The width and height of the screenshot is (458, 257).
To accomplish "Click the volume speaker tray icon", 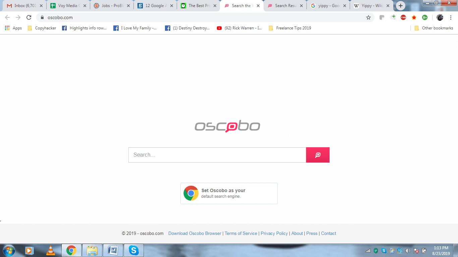I will point(408,251).
